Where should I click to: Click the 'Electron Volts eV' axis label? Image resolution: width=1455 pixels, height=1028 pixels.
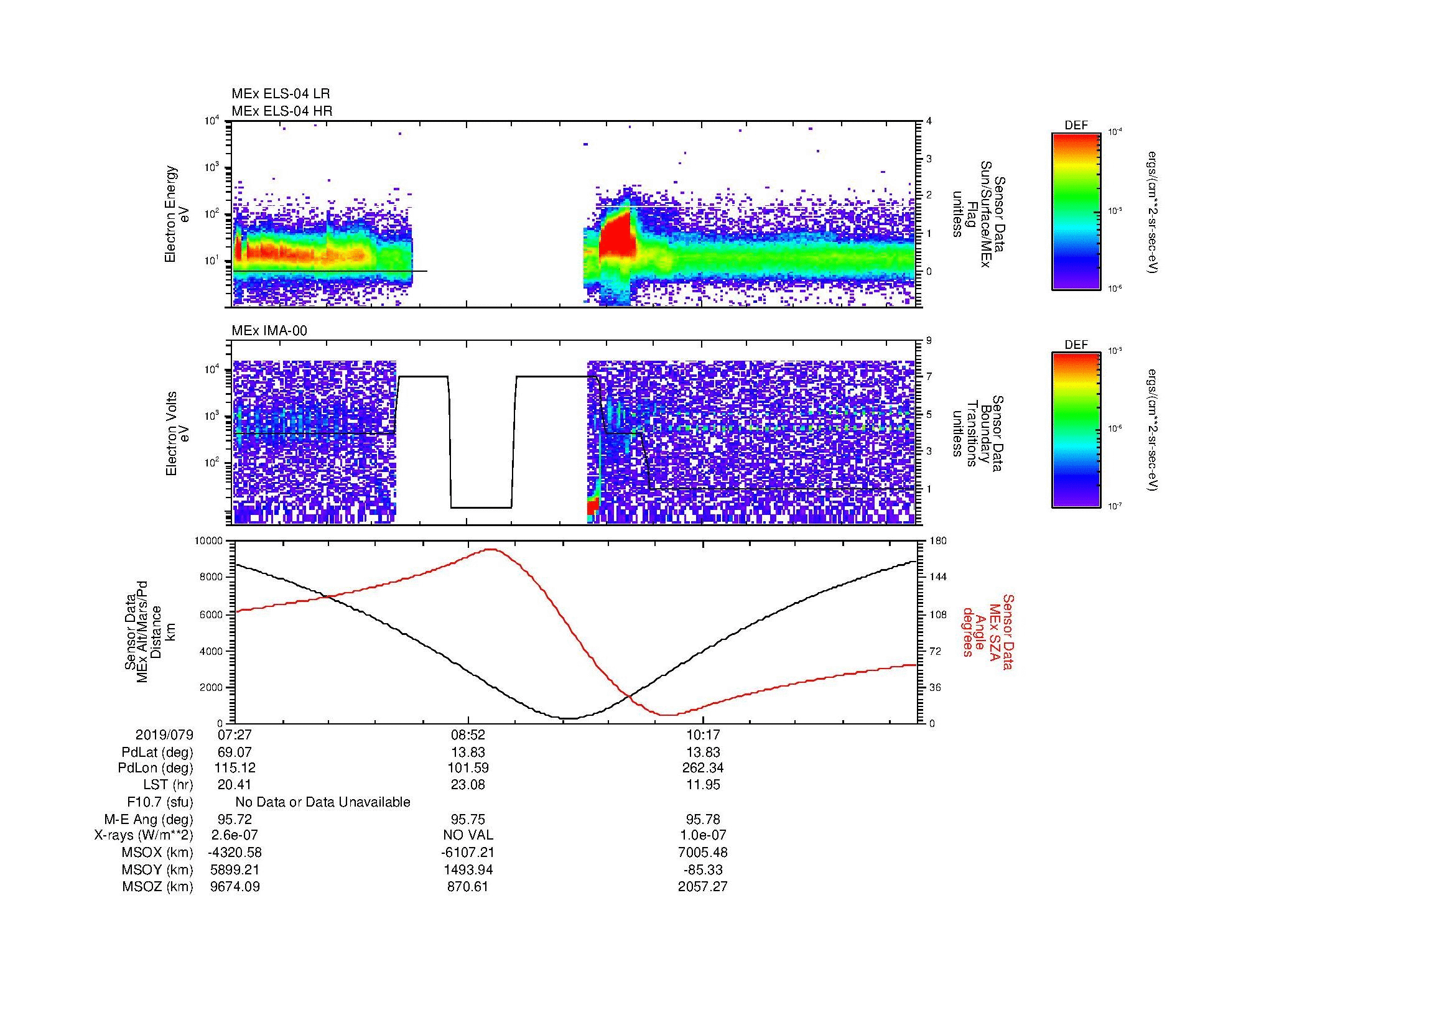tap(178, 433)
